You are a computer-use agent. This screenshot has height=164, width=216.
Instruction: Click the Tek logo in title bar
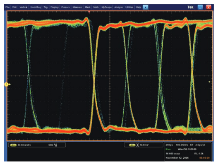click(x=190, y=7)
